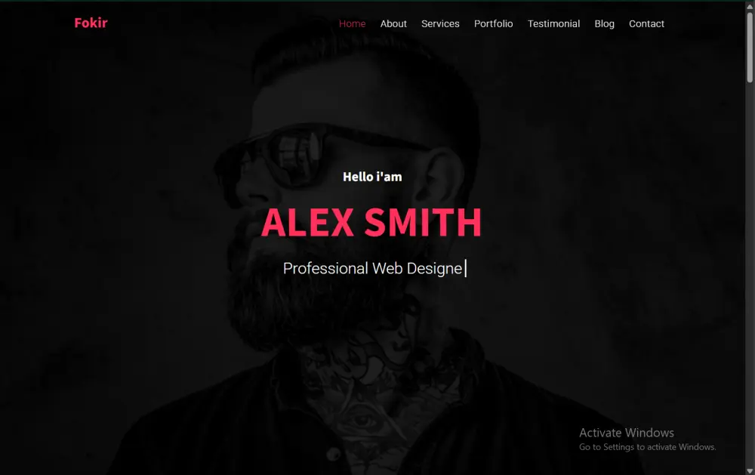The width and height of the screenshot is (755, 475).
Task: Select the Contact nav link
Action: 646,23
